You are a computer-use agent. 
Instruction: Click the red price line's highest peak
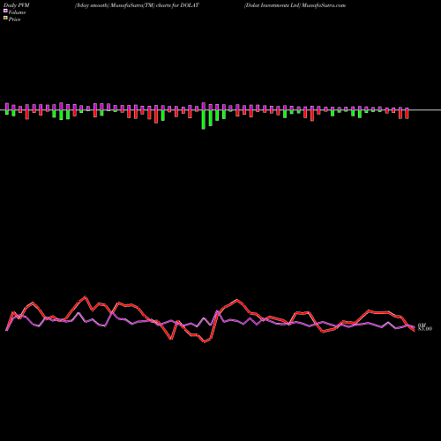point(86,297)
